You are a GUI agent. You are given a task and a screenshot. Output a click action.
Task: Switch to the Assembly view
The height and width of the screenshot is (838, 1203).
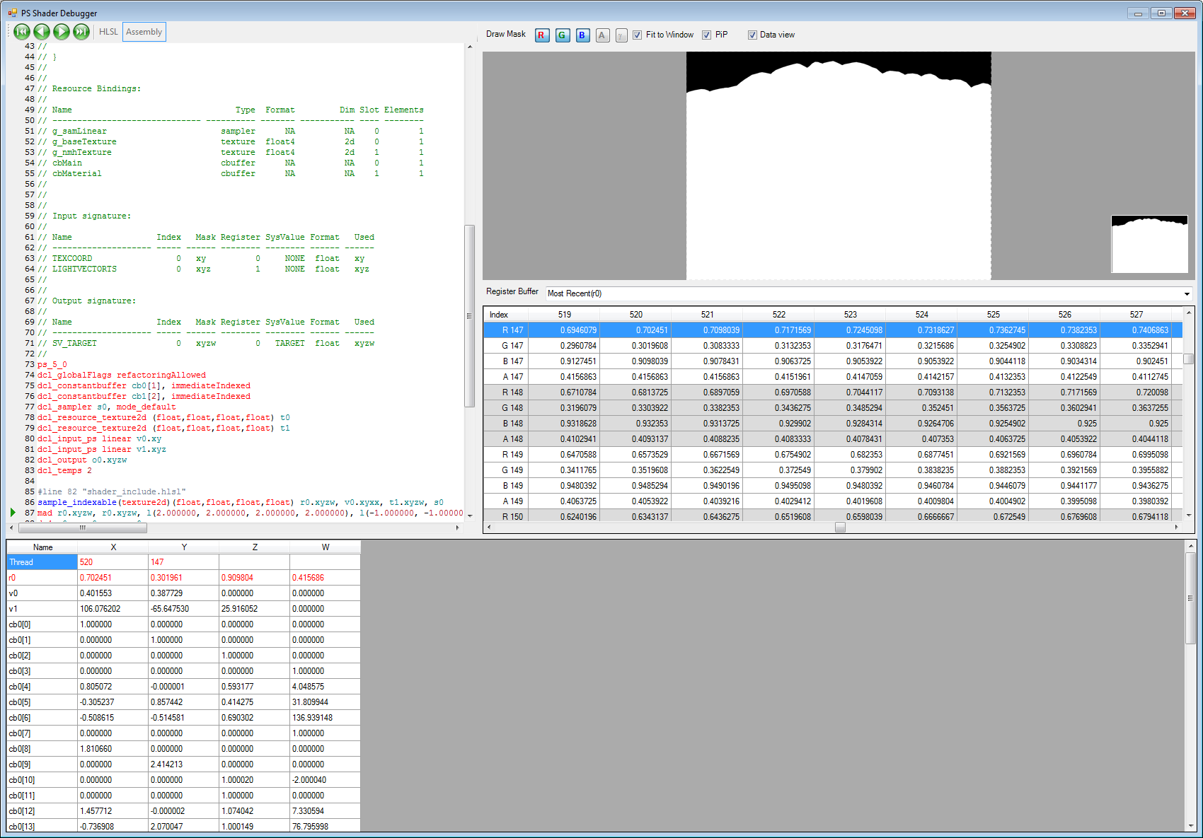[x=144, y=32]
